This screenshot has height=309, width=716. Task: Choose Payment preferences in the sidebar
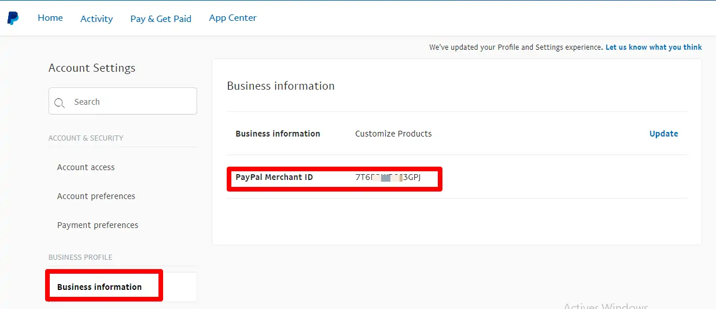pyautogui.click(x=98, y=225)
